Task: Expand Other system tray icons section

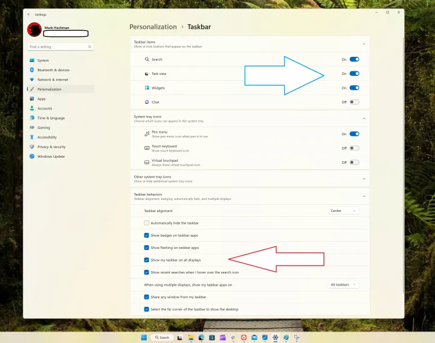Action: tap(364, 179)
